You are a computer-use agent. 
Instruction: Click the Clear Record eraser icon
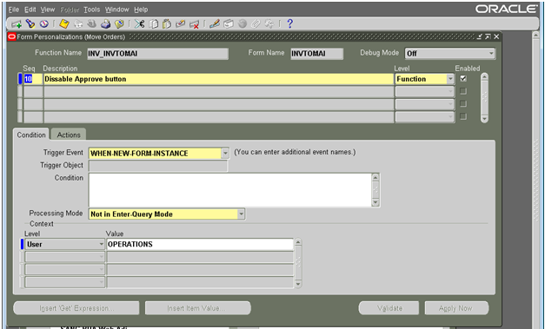coord(181,24)
